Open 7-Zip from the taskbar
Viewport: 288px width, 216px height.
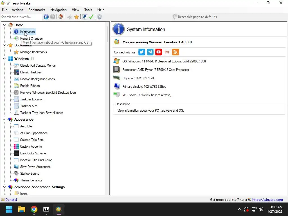point(46,209)
